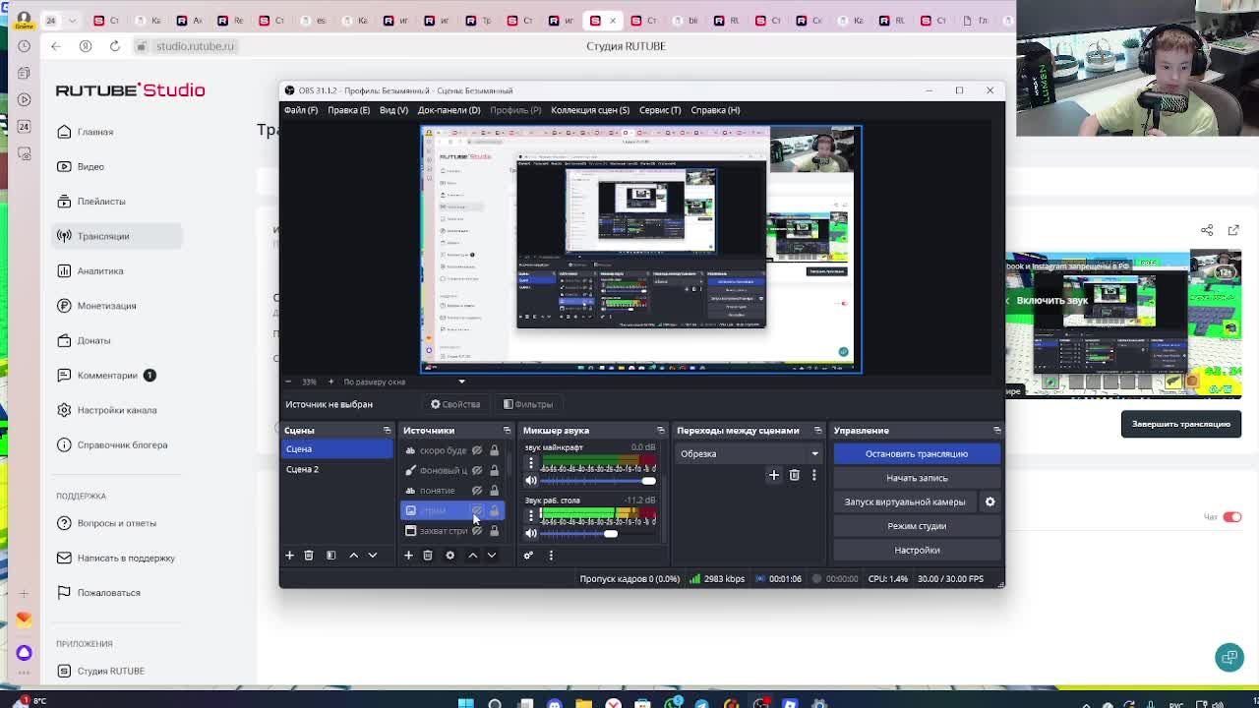Delete the selected scene in Сцены panel

pyautogui.click(x=308, y=556)
